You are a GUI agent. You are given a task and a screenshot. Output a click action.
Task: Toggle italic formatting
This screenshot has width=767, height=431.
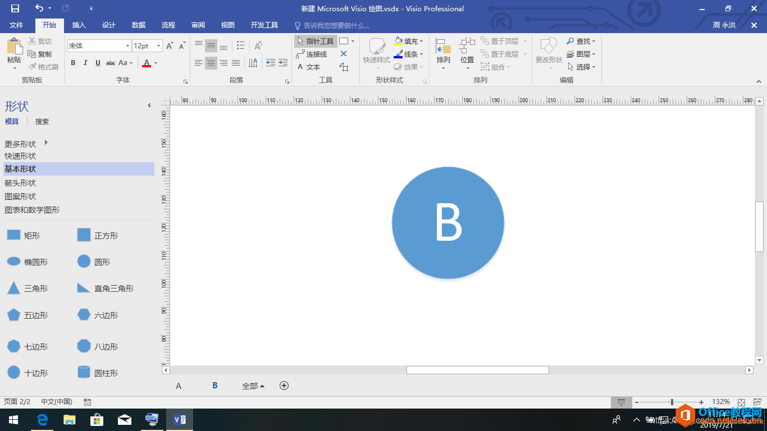(x=85, y=63)
